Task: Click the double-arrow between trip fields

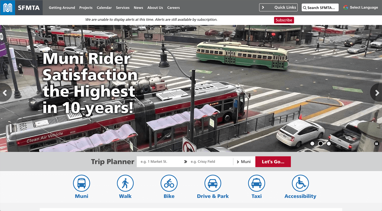Action: [x=185, y=162]
